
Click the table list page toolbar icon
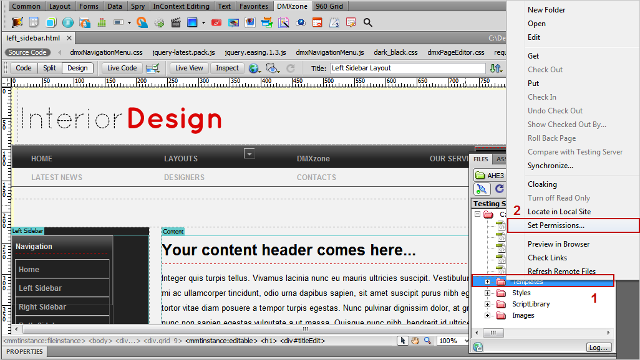[x=34, y=22]
